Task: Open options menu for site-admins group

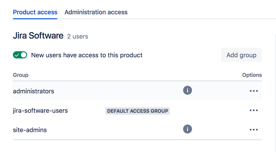Action: click(254, 130)
